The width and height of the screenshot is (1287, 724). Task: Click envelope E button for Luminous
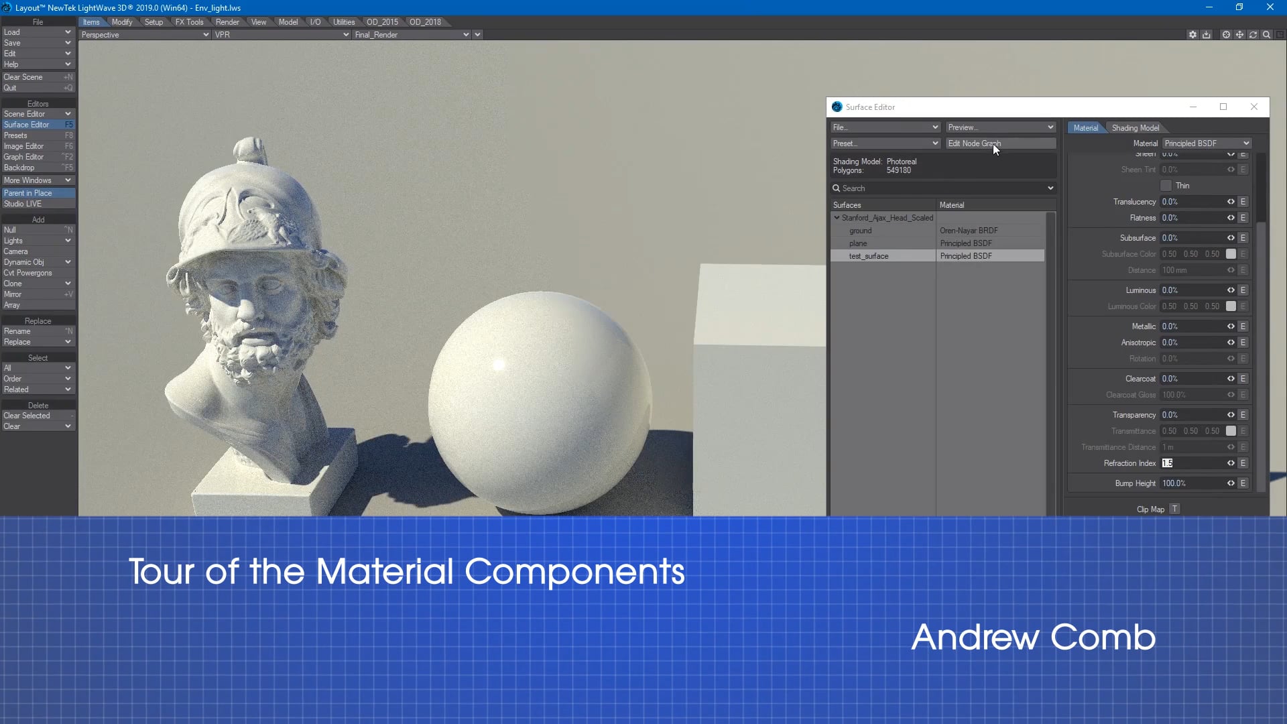pyautogui.click(x=1243, y=290)
